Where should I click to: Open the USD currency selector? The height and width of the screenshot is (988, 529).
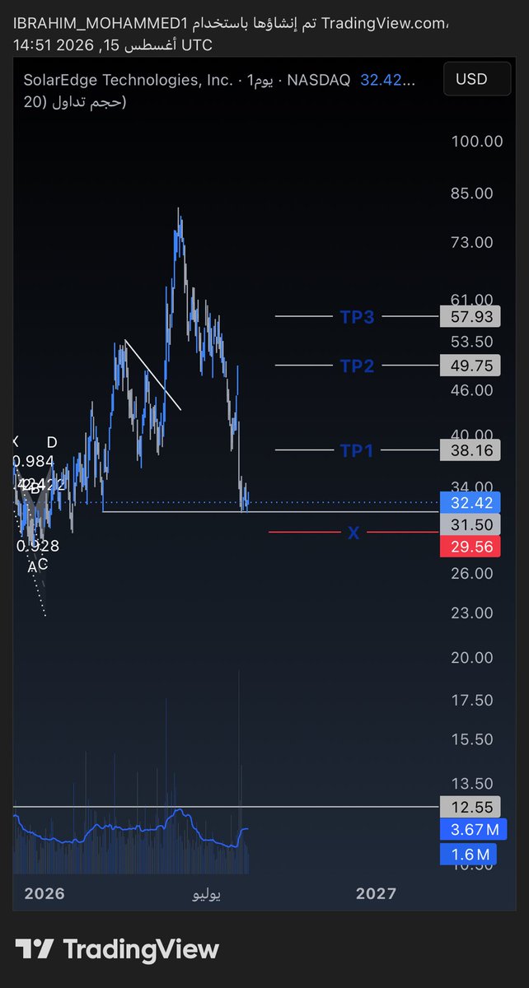(x=477, y=80)
